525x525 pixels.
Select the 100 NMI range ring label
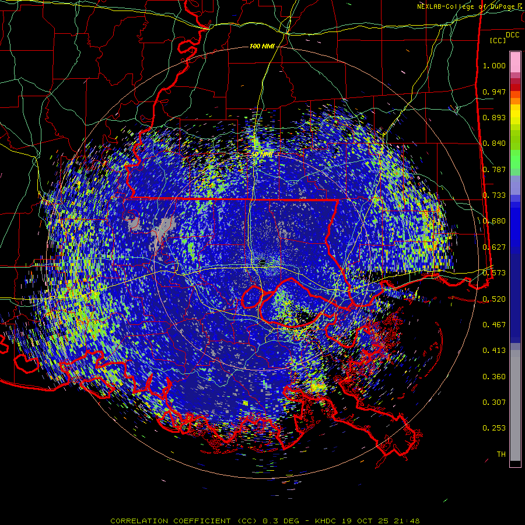[261, 46]
